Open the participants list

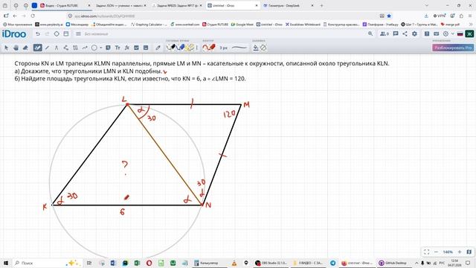385,33
